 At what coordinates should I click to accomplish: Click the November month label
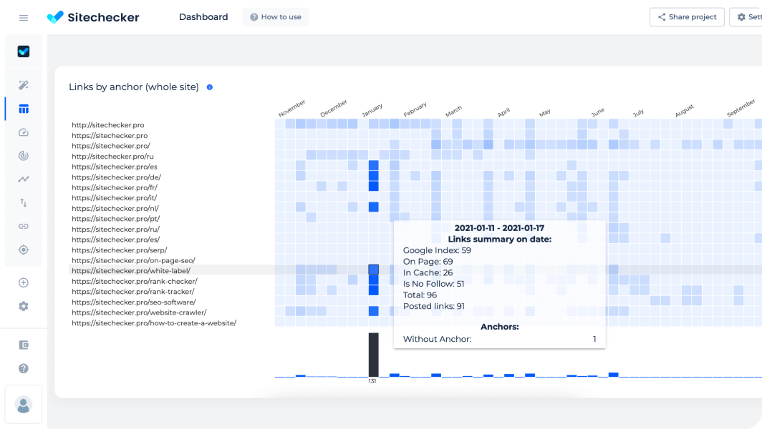point(292,108)
